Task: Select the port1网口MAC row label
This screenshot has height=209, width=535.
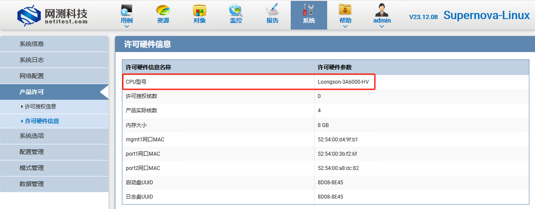Action: (143, 154)
